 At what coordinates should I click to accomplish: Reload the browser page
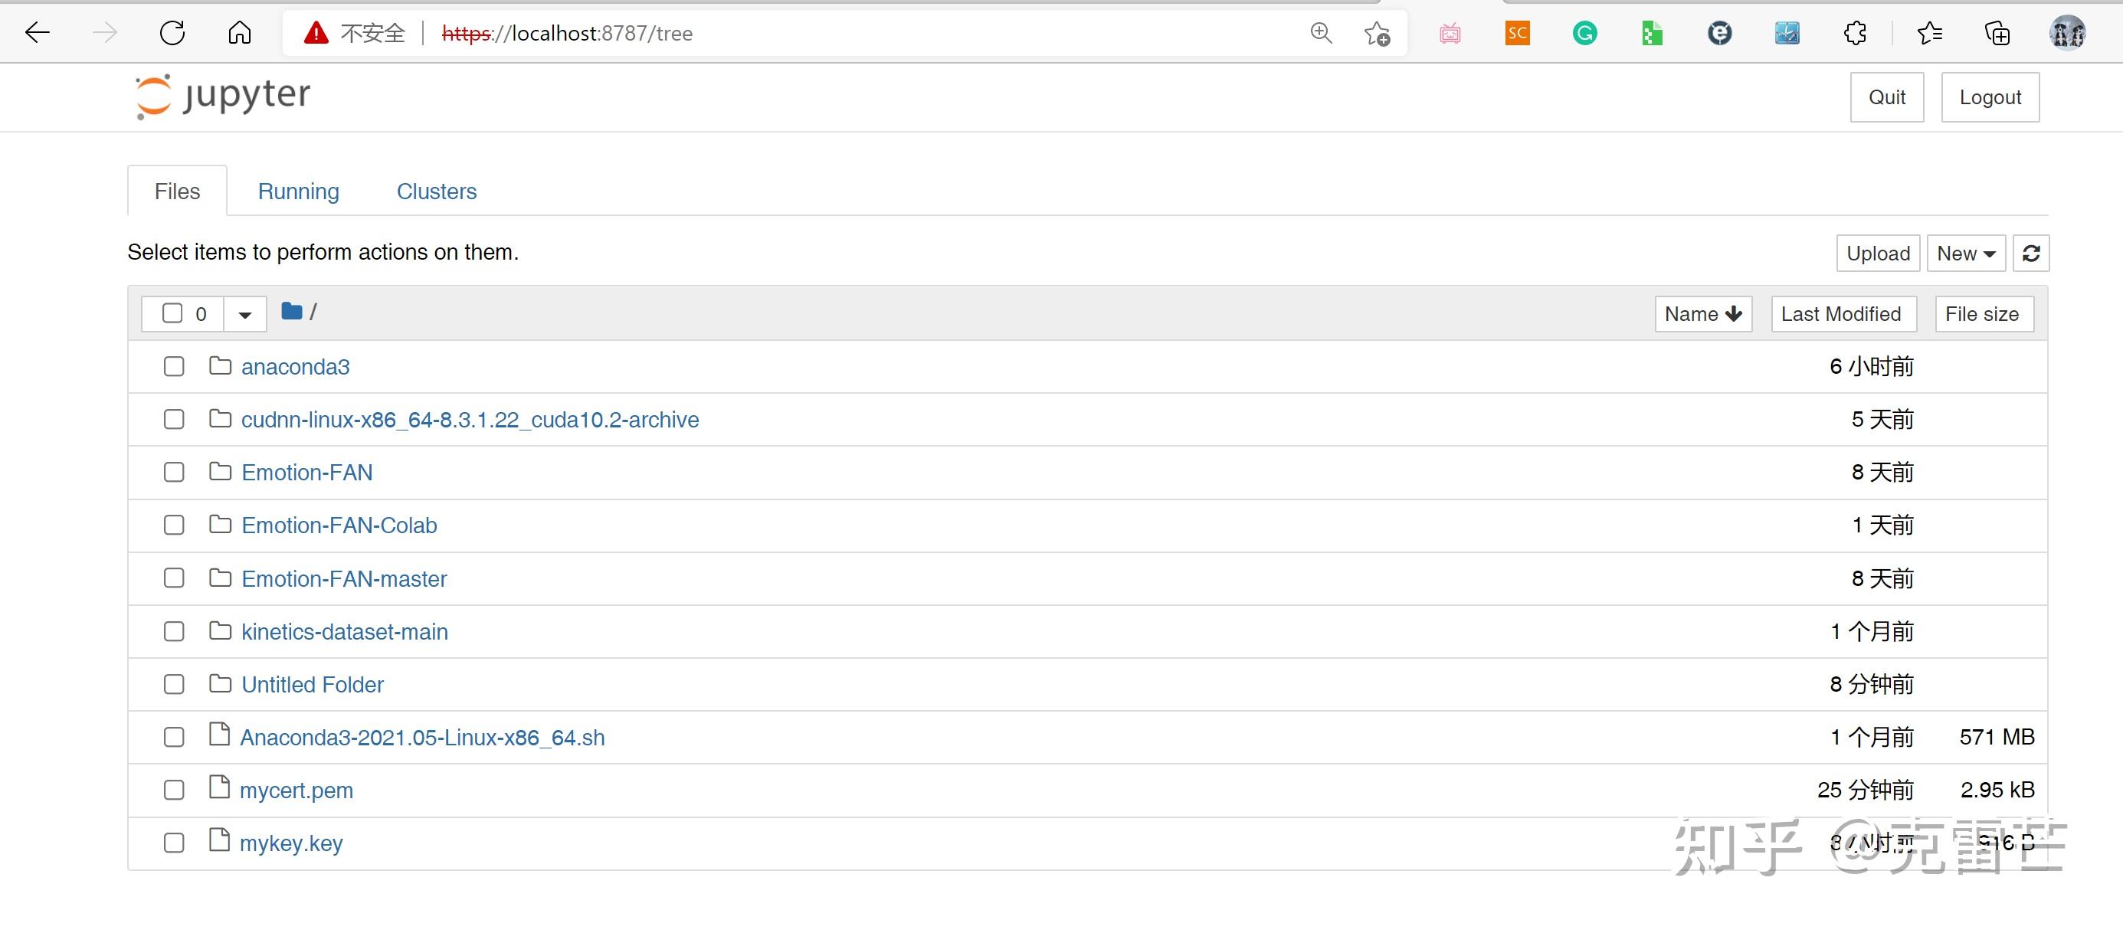coord(172,33)
